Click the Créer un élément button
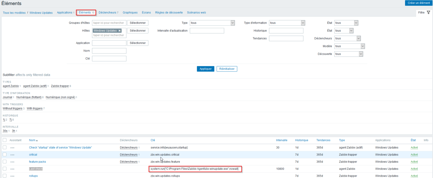 418,3
